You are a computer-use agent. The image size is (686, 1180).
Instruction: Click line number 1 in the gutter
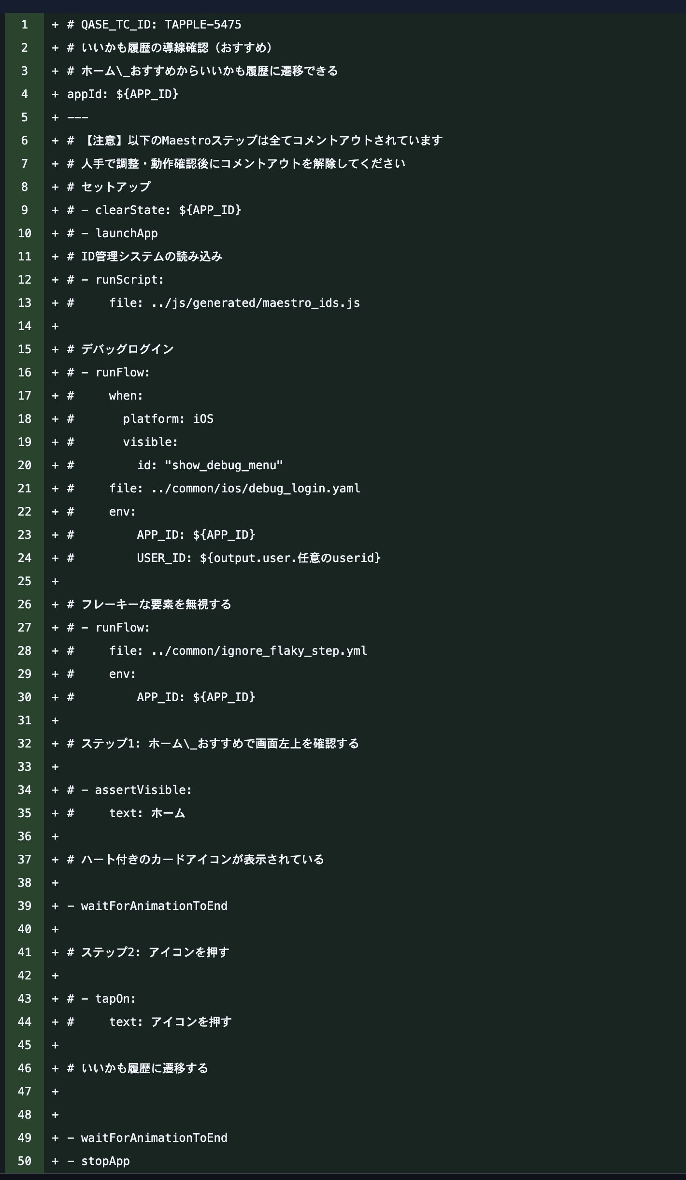pos(24,25)
